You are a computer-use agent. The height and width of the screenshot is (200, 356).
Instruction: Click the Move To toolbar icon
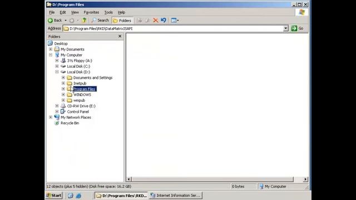[x=140, y=21]
